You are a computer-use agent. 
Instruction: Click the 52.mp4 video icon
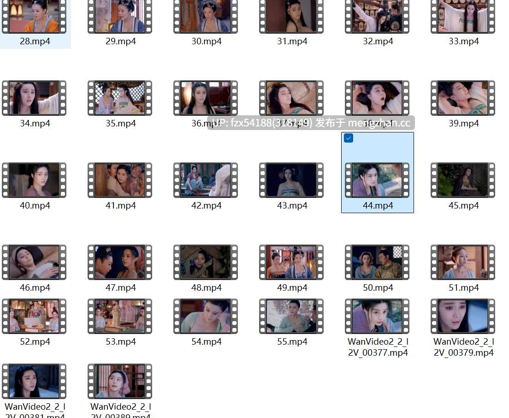(34, 316)
